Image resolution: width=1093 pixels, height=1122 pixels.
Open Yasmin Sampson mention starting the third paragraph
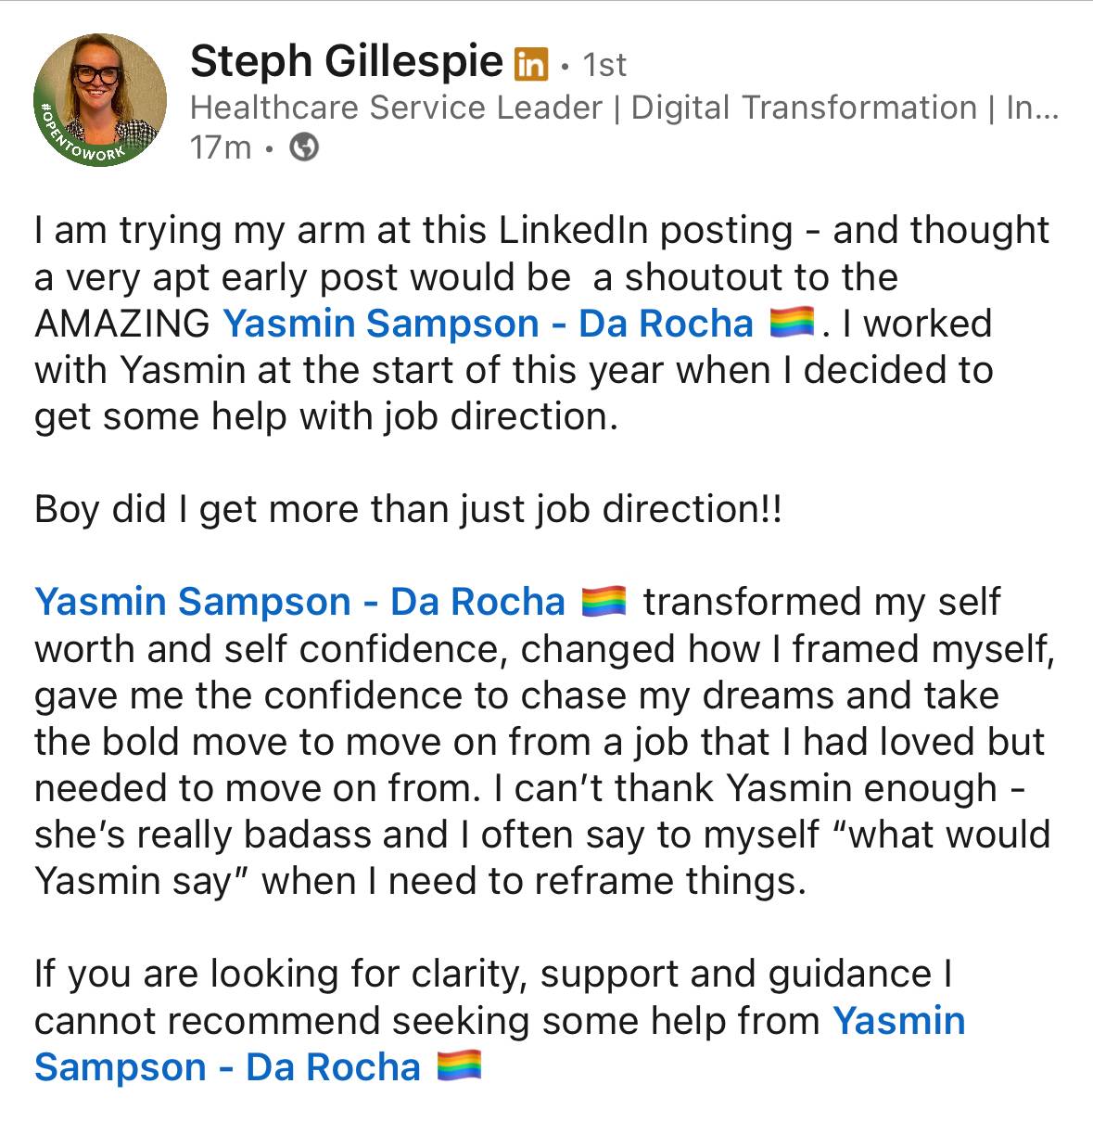pyautogui.click(x=299, y=603)
